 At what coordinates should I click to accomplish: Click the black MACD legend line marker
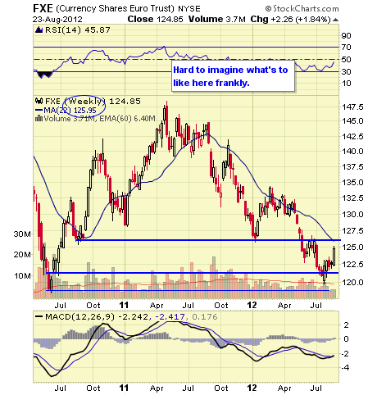pos(39,317)
